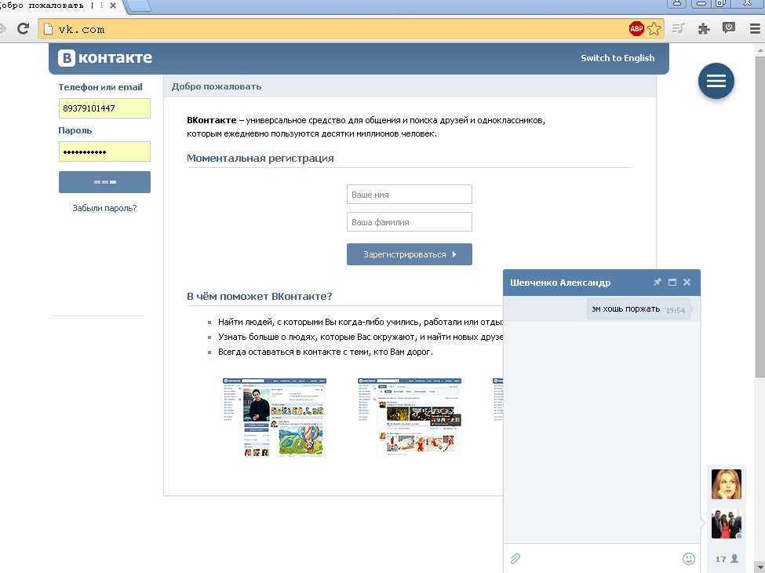Click the scrollbar down arrow
Screen dimensions: 765x573
tap(760, 567)
